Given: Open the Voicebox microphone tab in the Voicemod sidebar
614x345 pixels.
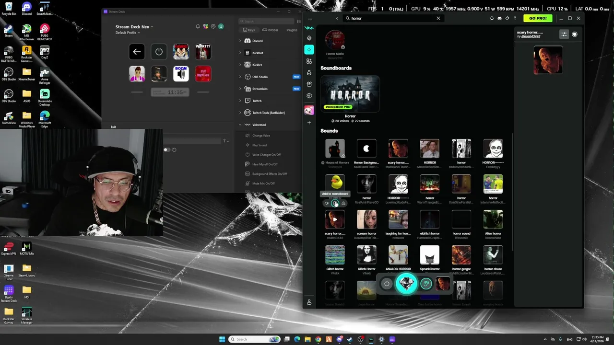Looking at the screenshot, I should 309,38.
